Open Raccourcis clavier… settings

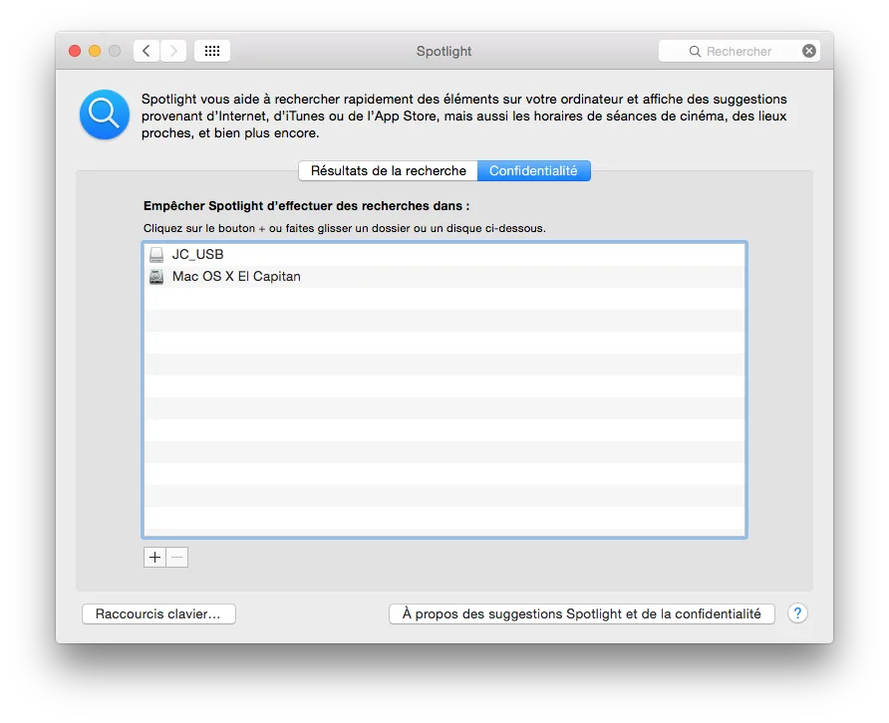(158, 613)
